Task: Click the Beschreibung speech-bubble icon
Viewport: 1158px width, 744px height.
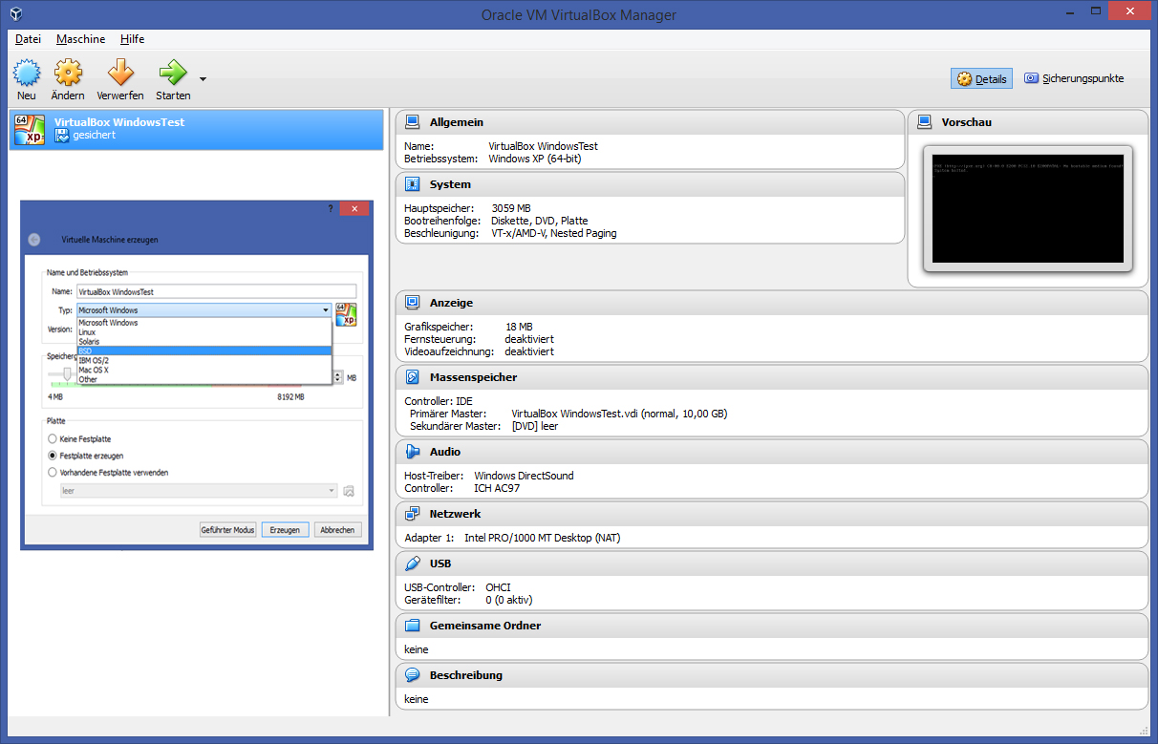Action: click(x=412, y=675)
